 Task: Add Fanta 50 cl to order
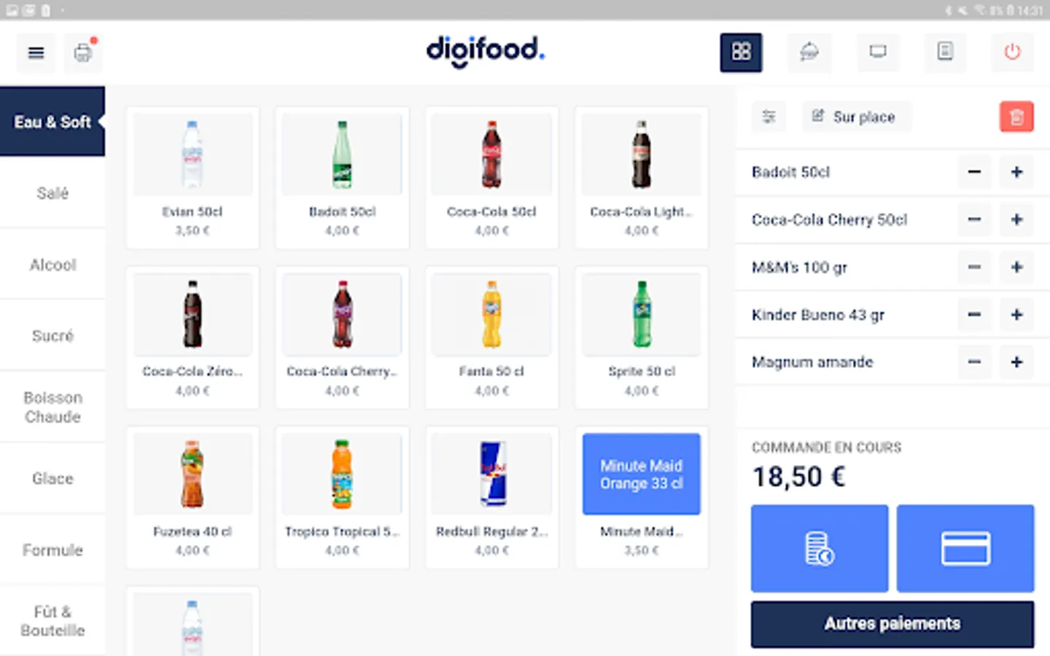pyautogui.click(x=491, y=337)
